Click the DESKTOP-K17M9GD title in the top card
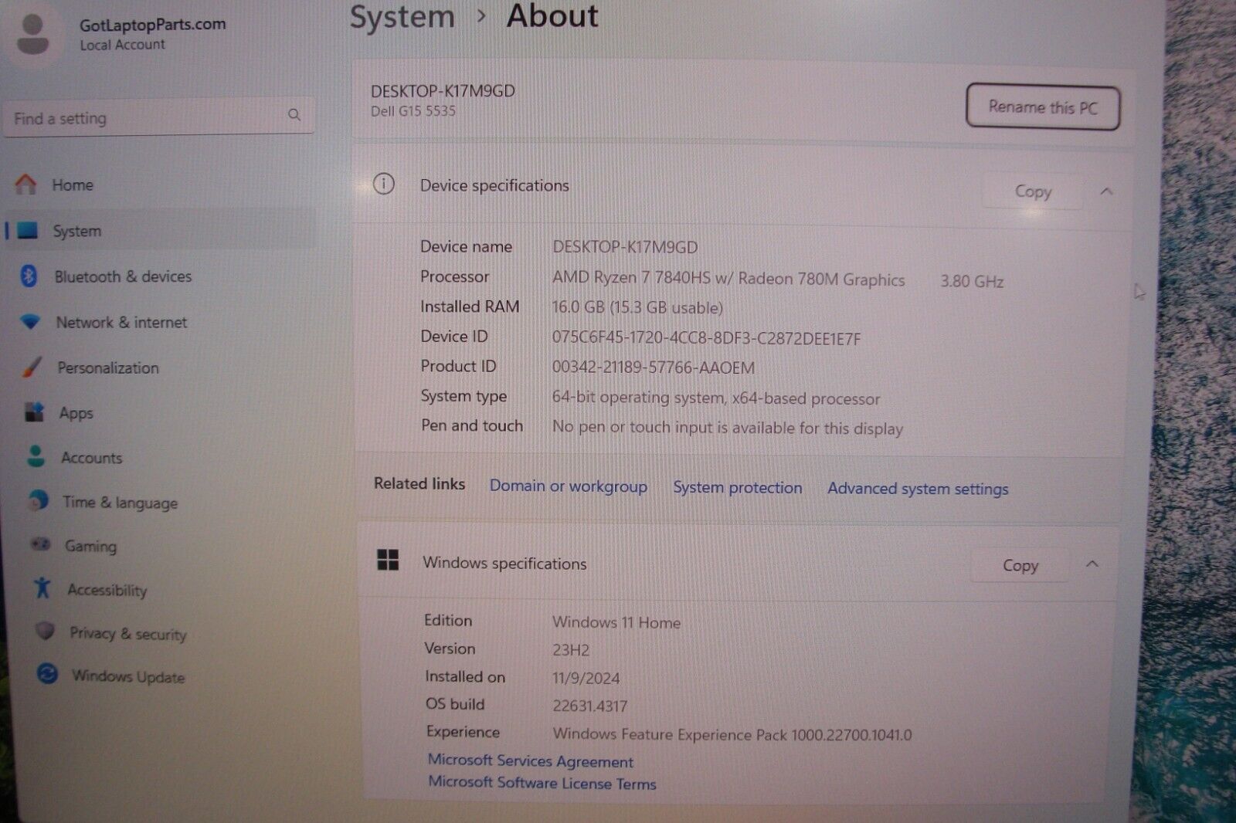 pos(443,91)
